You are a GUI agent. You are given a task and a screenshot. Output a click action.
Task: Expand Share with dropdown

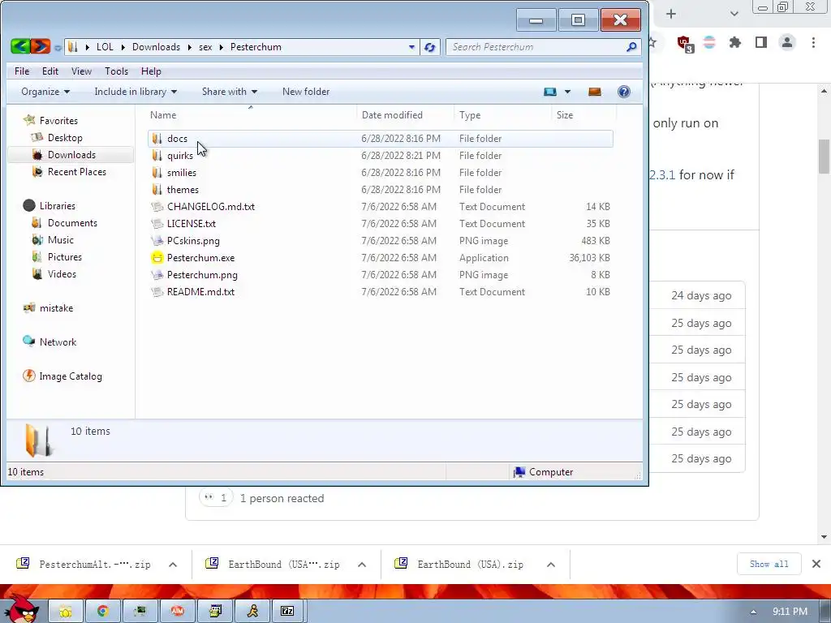[230, 92]
